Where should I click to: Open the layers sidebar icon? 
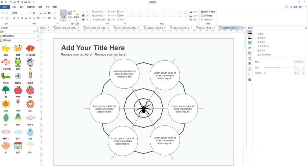[x=250, y=53]
